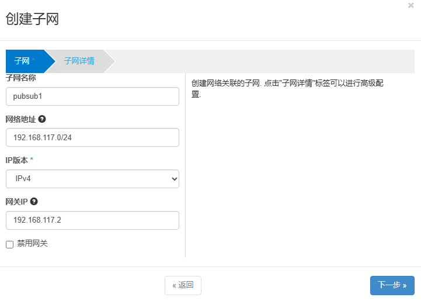Click the 子网名称 field label

pyautogui.click(x=20, y=78)
